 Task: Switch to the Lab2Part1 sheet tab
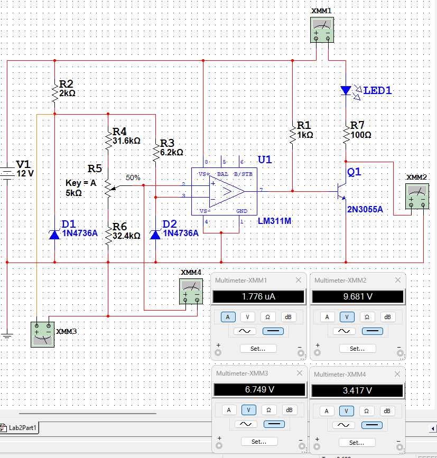point(20,428)
